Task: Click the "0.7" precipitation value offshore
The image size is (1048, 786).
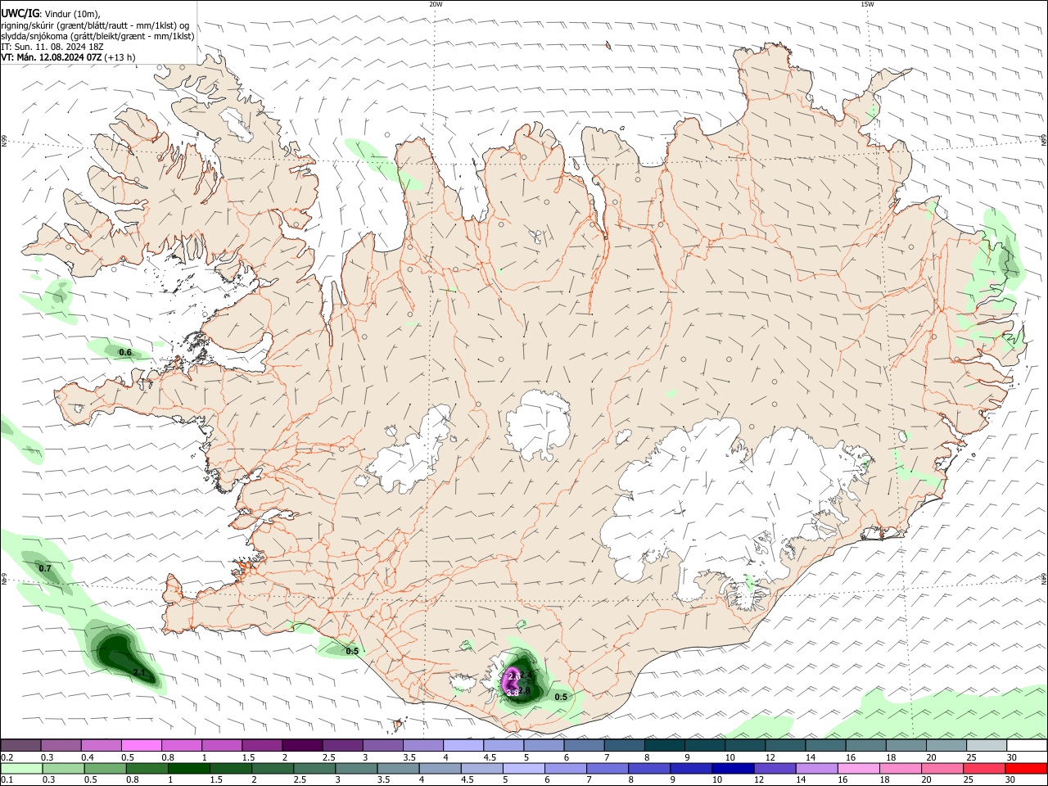Action: (x=45, y=568)
